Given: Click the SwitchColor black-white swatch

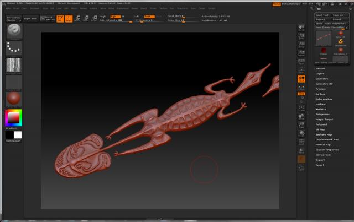Looking at the screenshot, I should pos(14,134).
